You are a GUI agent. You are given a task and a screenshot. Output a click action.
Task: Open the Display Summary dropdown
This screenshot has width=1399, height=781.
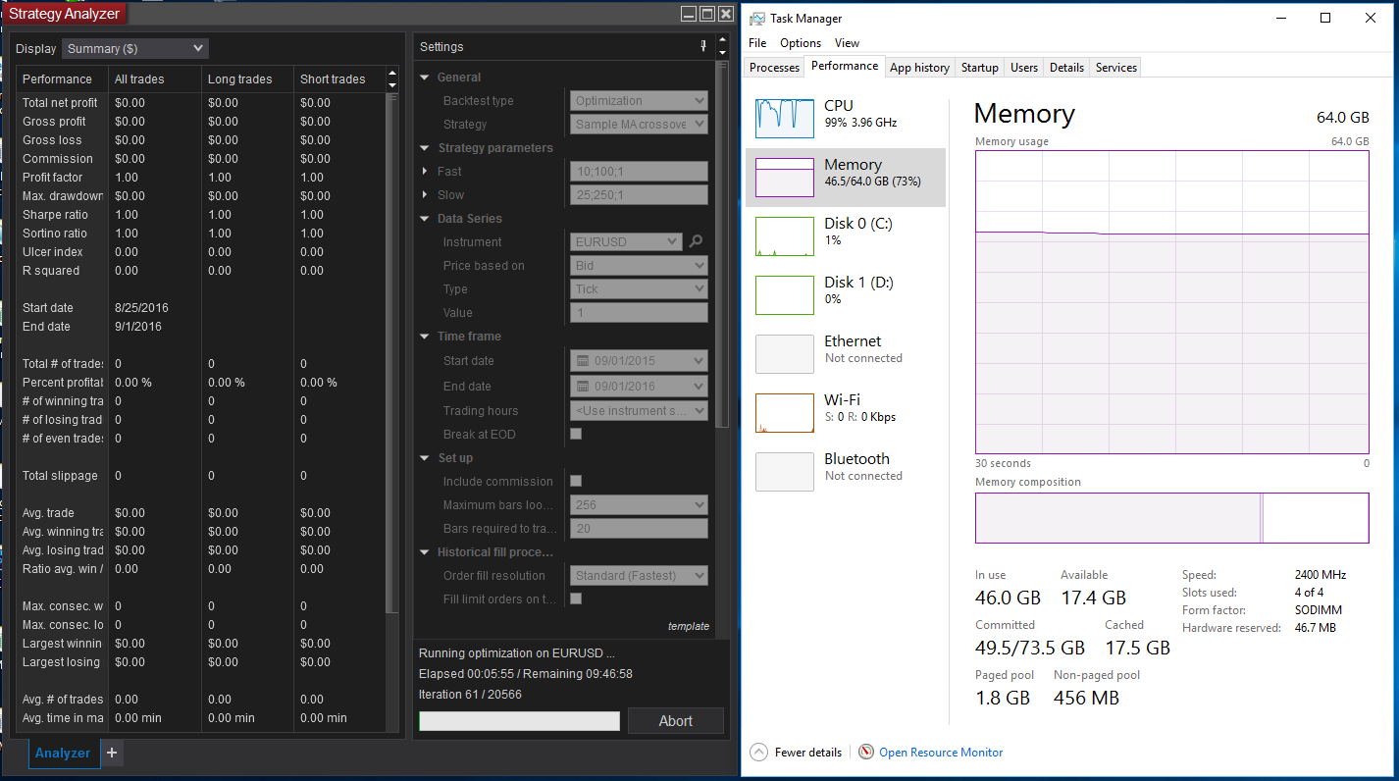click(x=135, y=48)
